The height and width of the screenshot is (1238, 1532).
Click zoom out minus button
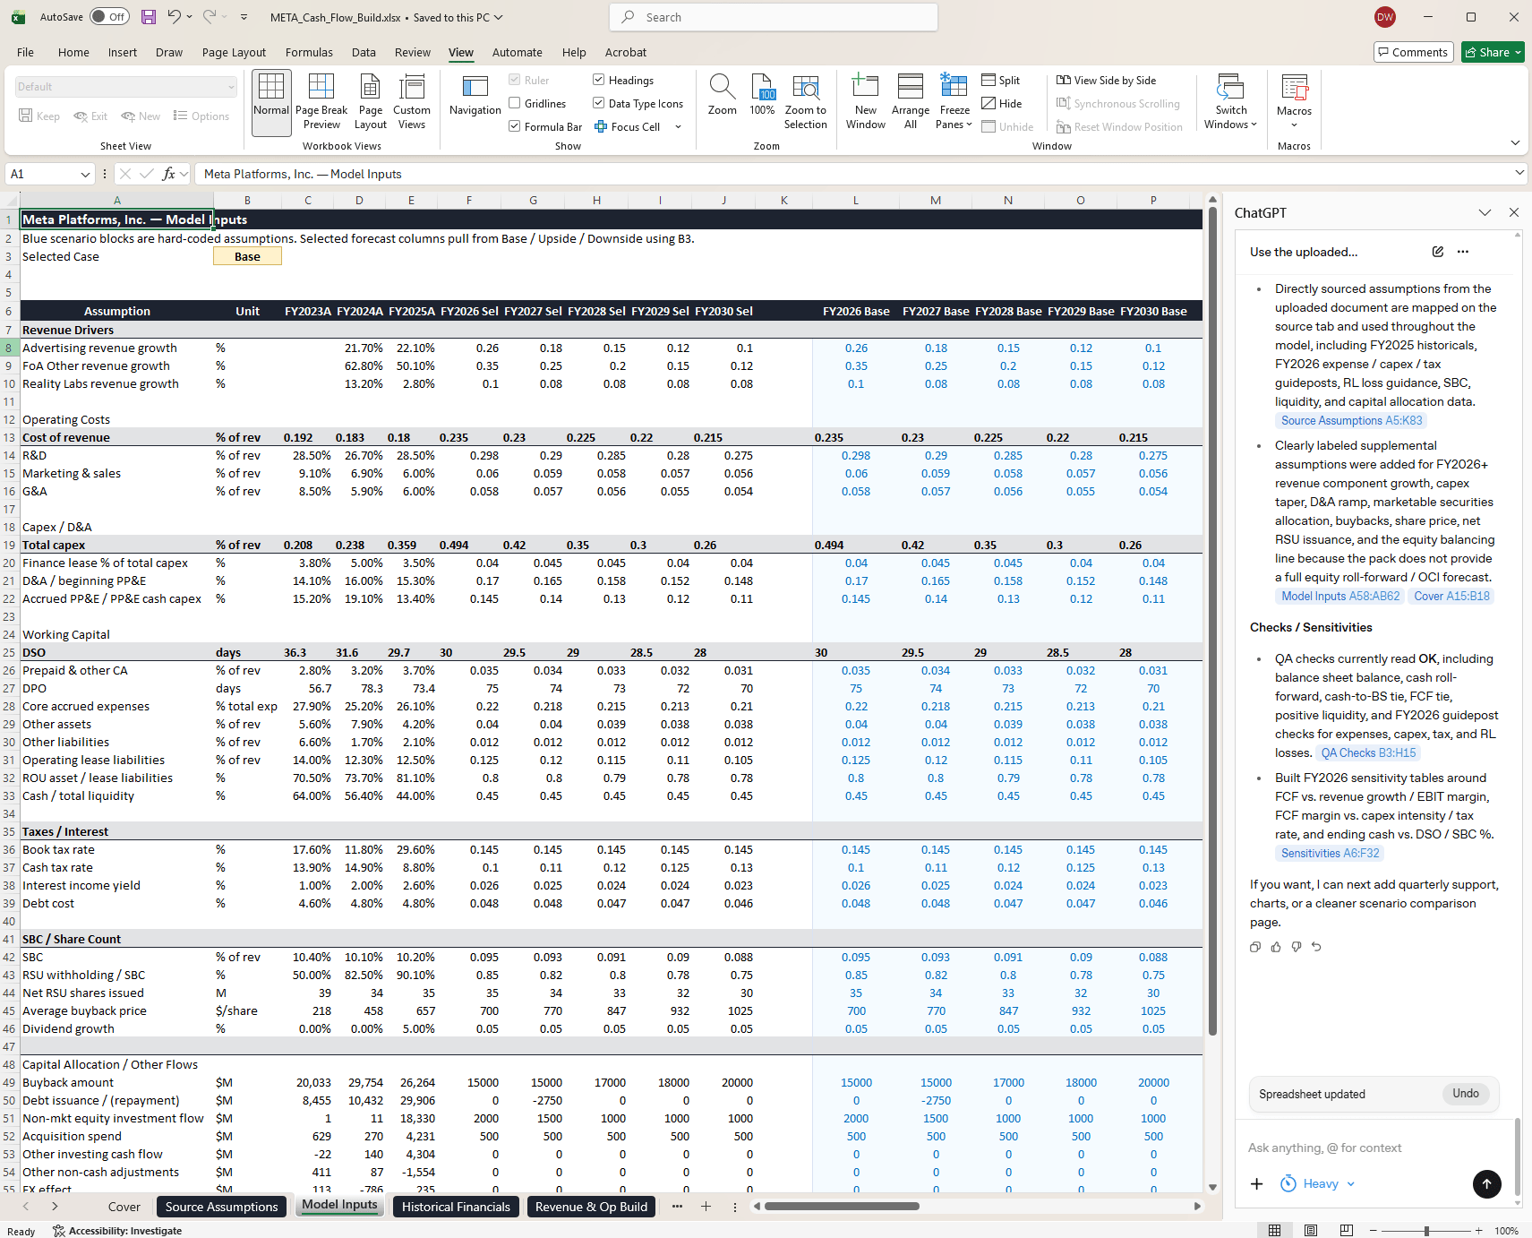tap(1373, 1231)
